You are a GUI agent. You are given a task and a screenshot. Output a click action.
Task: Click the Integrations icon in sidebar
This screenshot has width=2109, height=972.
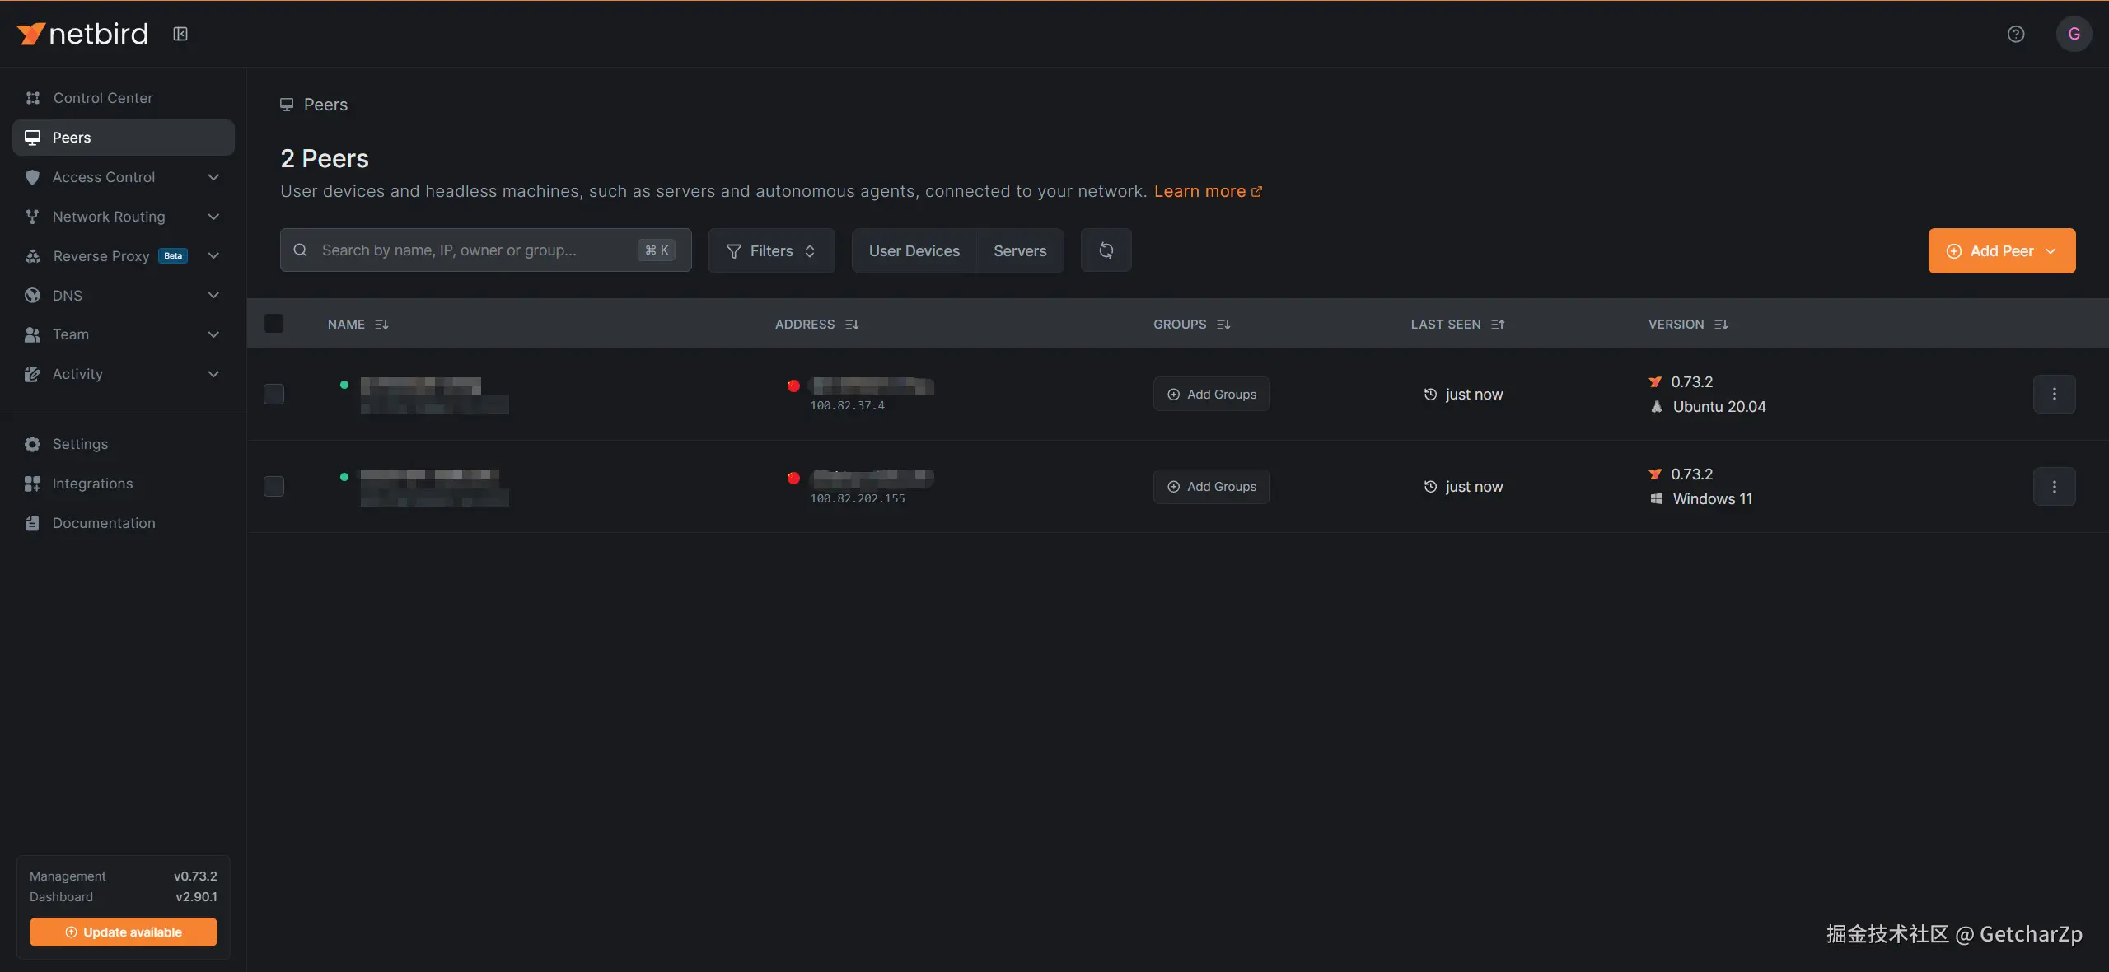(x=32, y=484)
